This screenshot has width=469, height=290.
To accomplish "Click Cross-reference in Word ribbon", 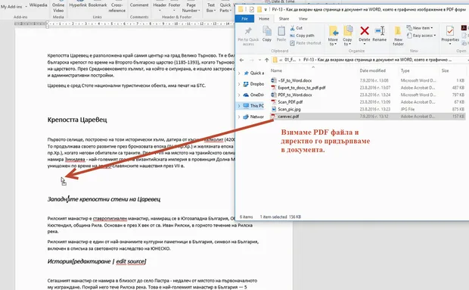I will coord(117,8).
